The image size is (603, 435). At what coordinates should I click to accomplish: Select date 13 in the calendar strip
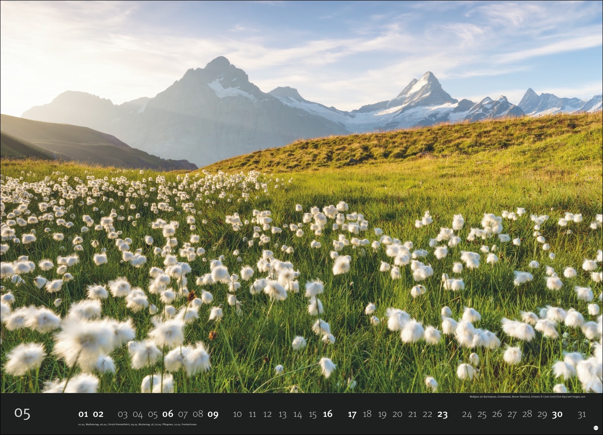[282, 414]
